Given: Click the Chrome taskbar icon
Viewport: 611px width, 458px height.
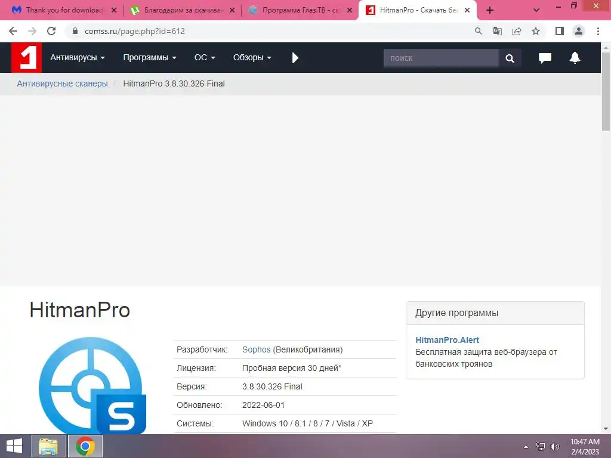Looking at the screenshot, I should 85,446.
